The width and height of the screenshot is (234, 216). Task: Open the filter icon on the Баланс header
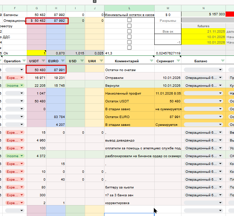[223, 61]
